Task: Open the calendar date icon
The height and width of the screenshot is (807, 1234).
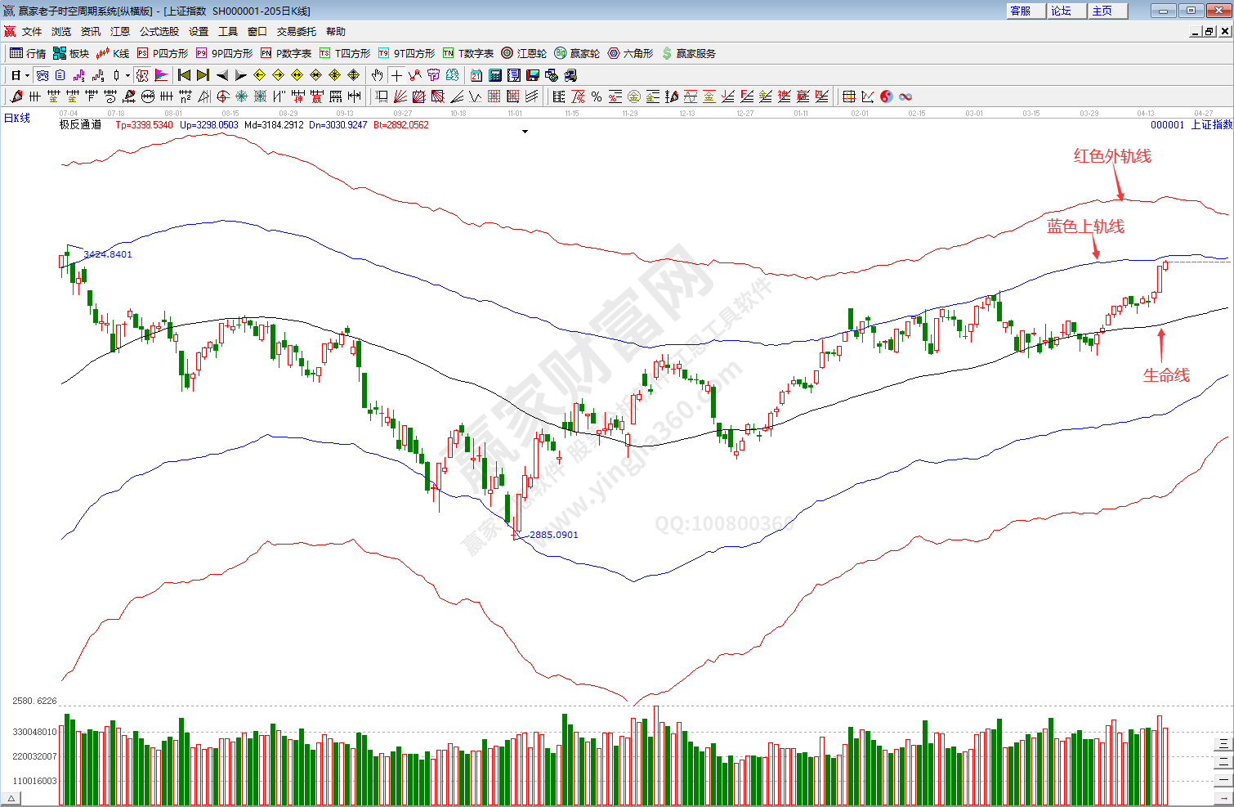Action: [476, 75]
